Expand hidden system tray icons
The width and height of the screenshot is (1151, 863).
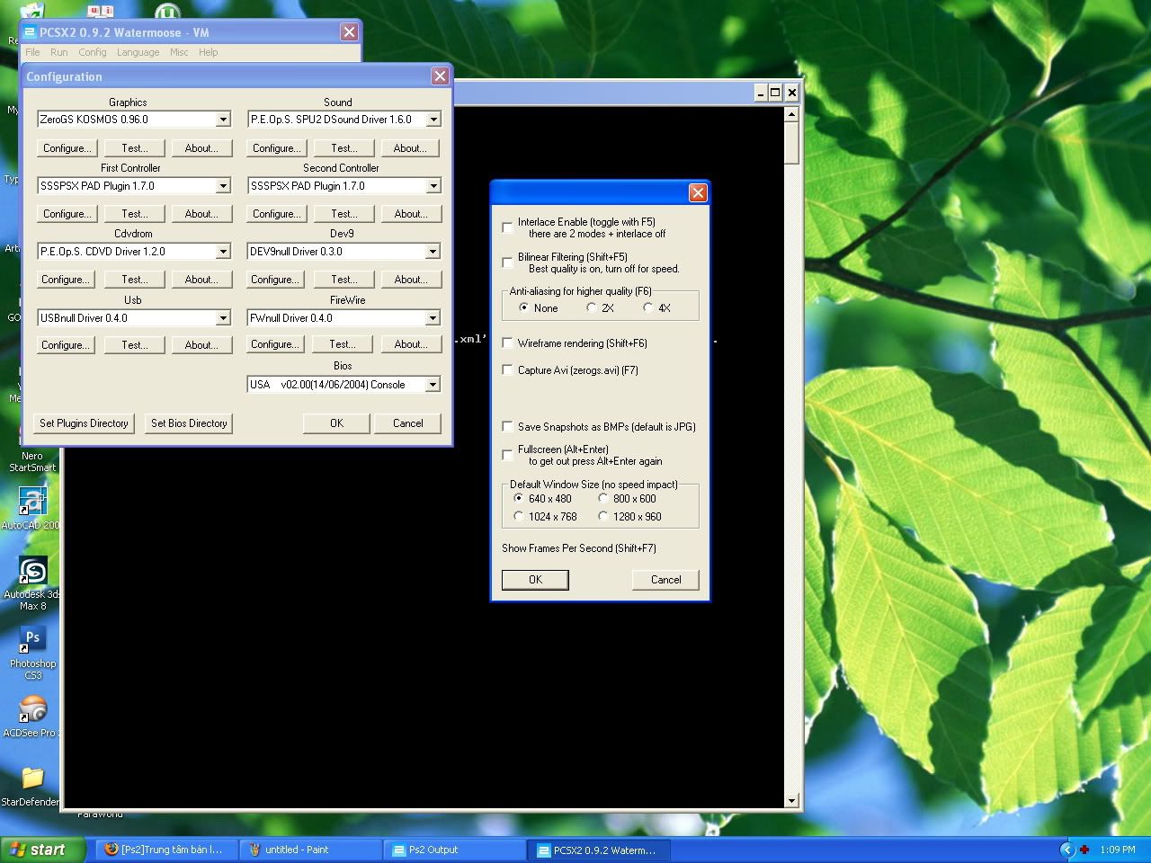(1067, 850)
